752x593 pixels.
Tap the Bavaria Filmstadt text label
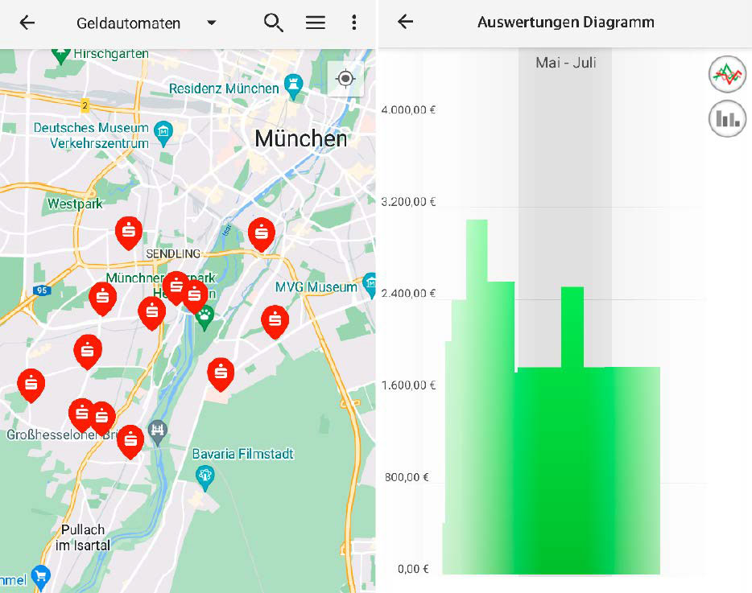tap(242, 454)
